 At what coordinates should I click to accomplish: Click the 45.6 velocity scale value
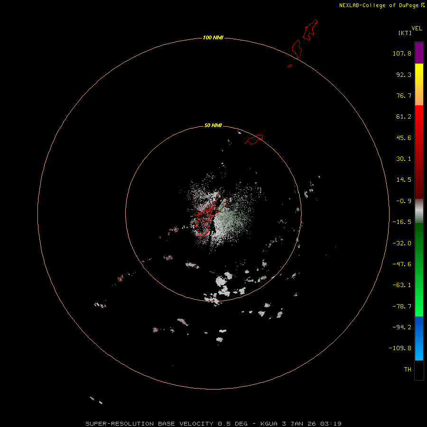click(x=404, y=138)
